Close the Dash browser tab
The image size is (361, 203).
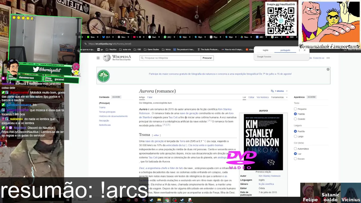click(x=159, y=37)
